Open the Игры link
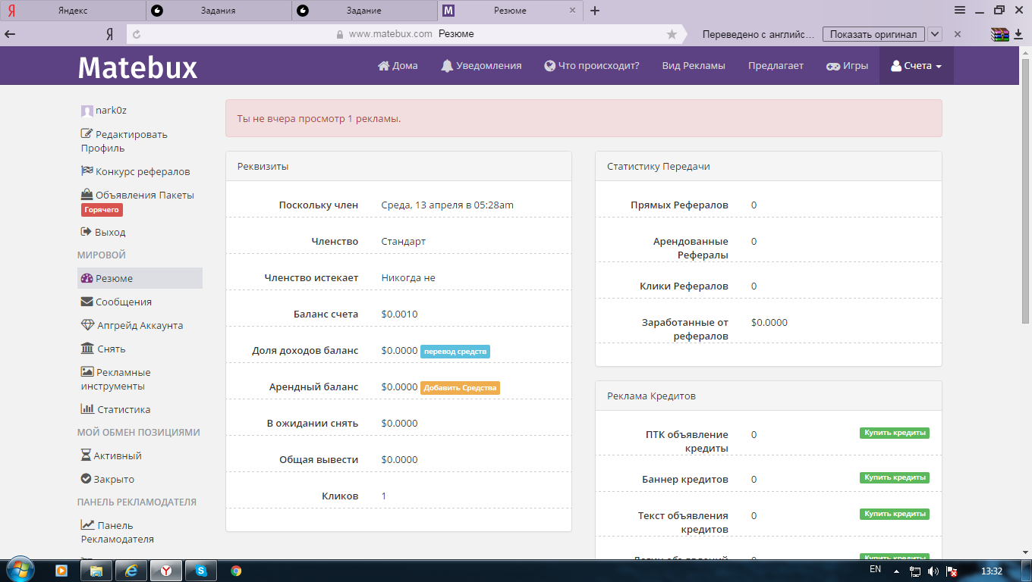The image size is (1032, 582). click(847, 66)
